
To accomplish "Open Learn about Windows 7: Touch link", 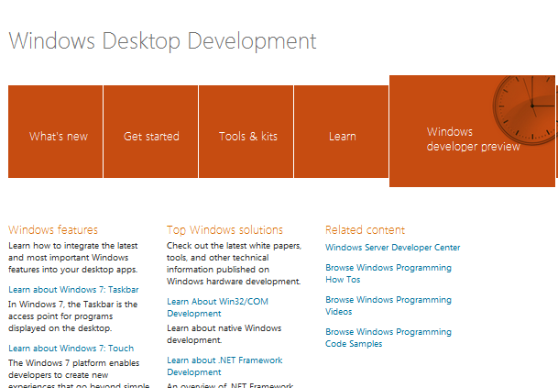I will click(71, 349).
